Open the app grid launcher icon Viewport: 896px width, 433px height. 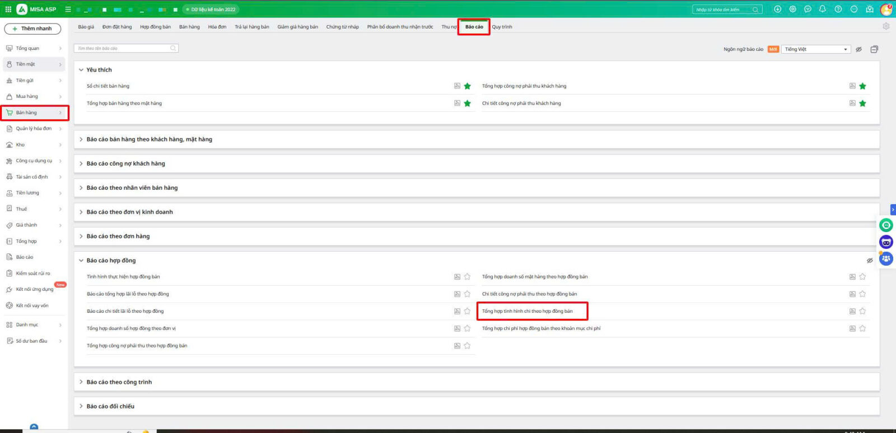(x=8, y=9)
